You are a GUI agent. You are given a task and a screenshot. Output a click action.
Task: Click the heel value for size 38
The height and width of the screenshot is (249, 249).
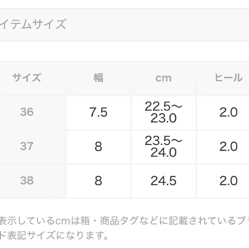point(228,181)
